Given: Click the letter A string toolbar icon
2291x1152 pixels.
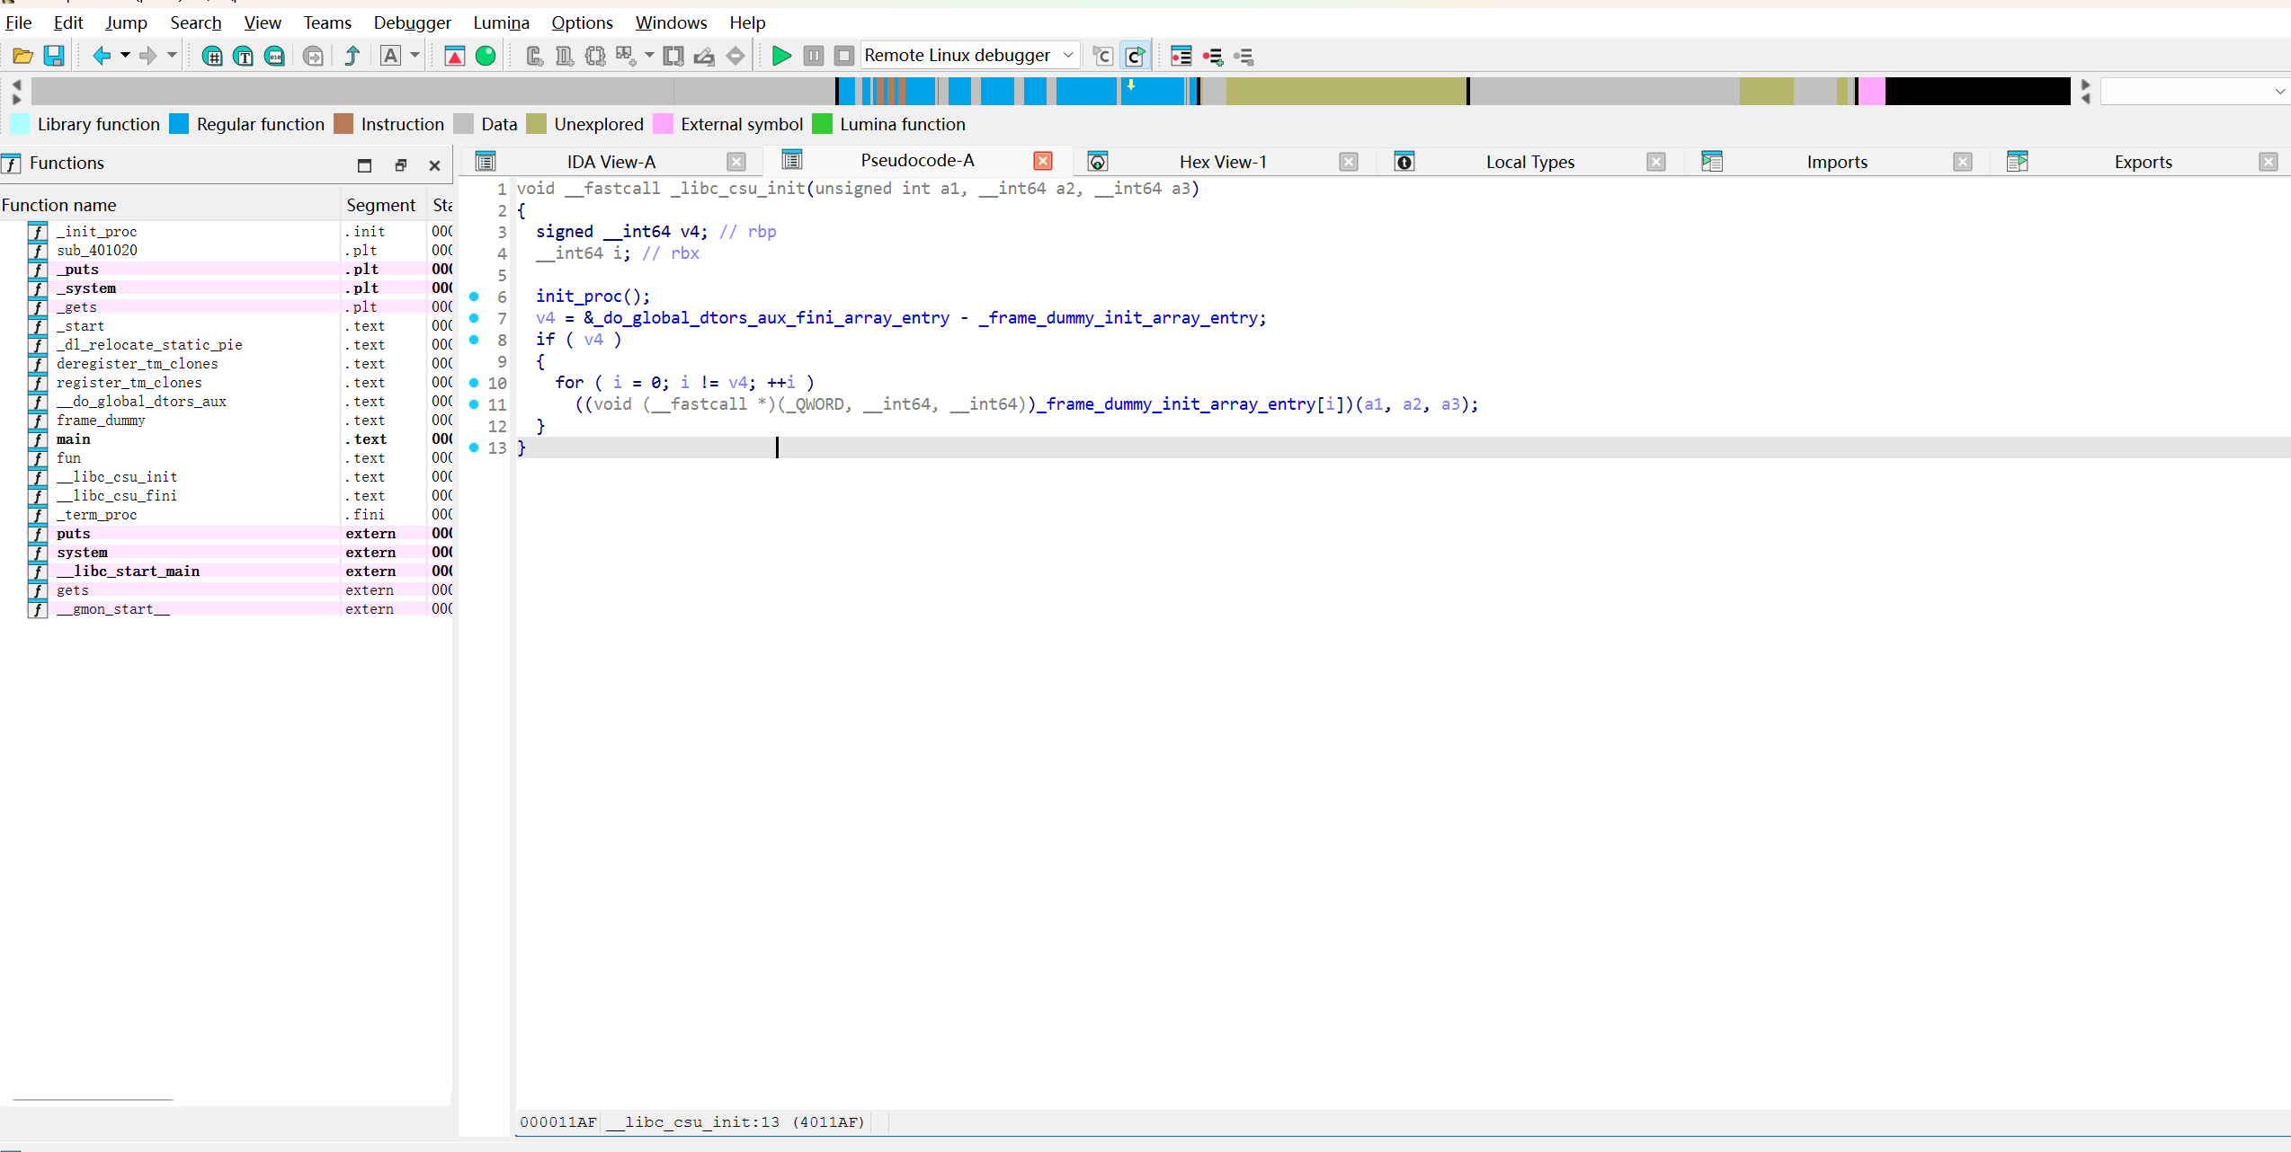Looking at the screenshot, I should [390, 56].
